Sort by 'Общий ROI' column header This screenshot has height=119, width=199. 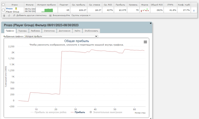157,5
